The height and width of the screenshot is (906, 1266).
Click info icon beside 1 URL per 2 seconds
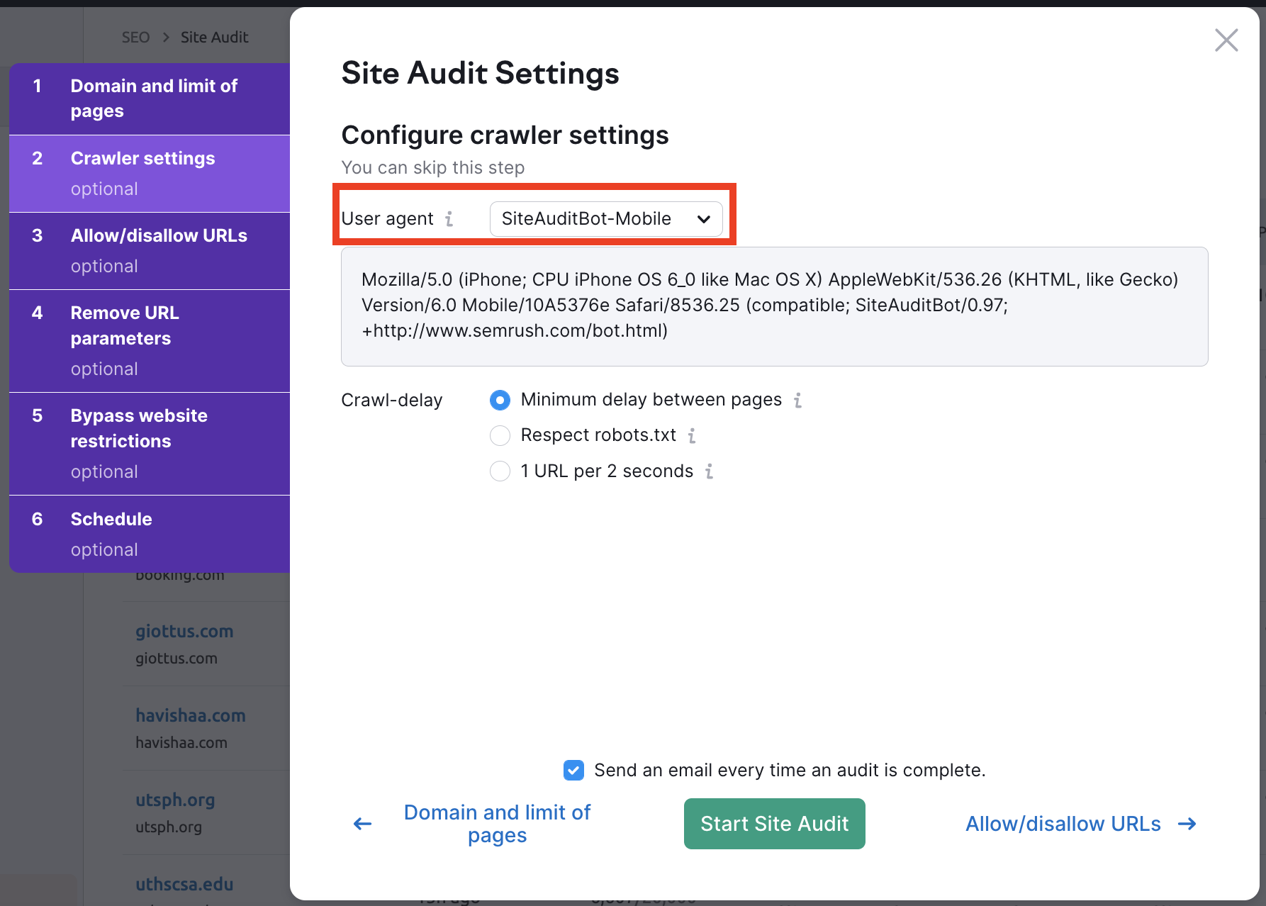click(x=709, y=471)
